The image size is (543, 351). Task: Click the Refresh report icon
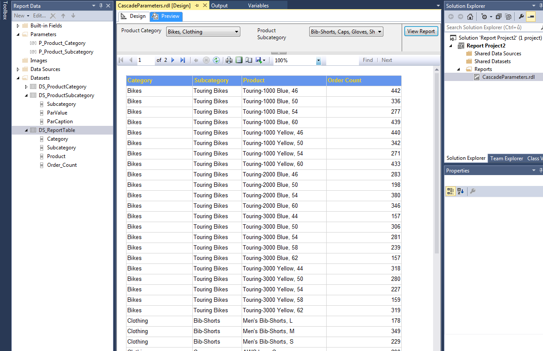[216, 60]
